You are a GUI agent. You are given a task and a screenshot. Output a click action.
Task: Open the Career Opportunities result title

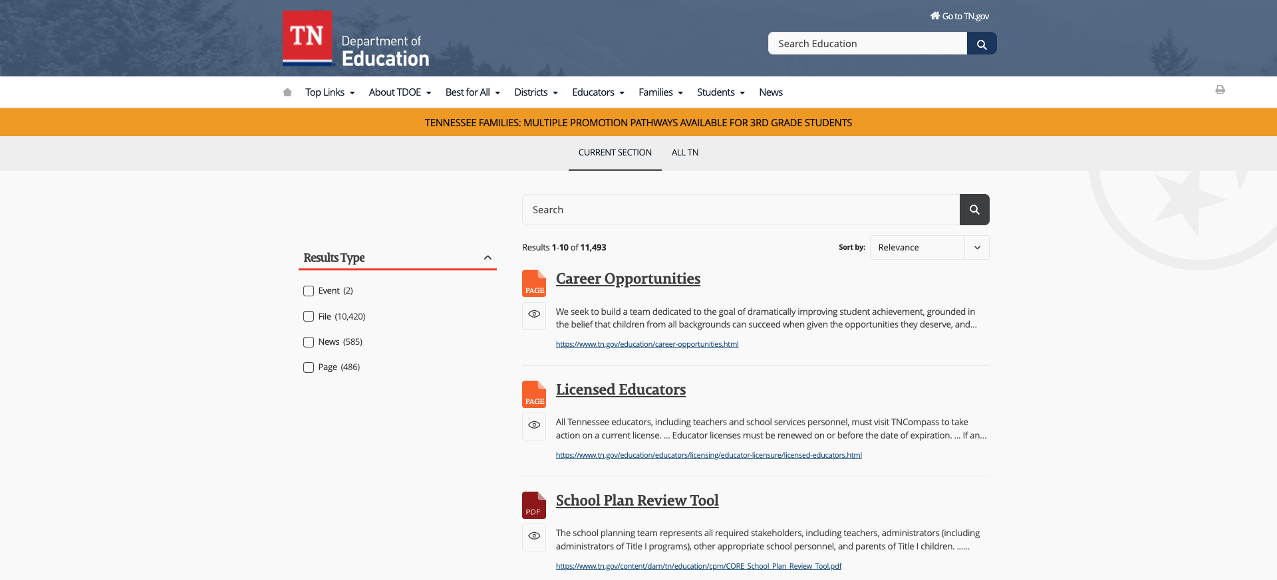pos(628,279)
